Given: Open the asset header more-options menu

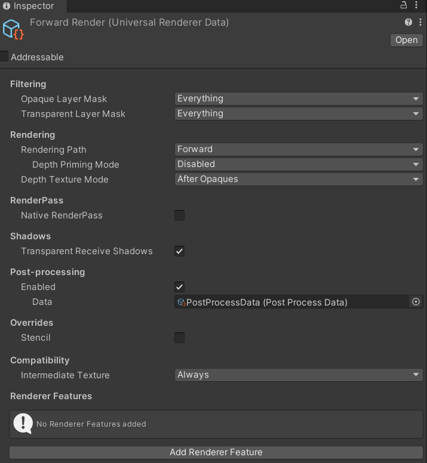Looking at the screenshot, I should (x=419, y=22).
